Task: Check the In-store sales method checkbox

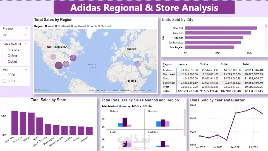Action: pos(4,50)
